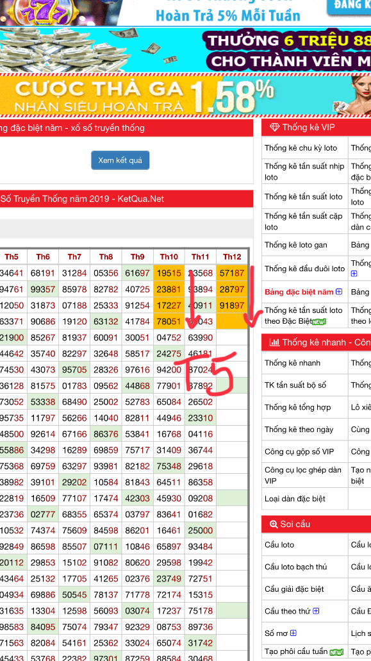Click the Th6 column header
This screenshot has height=661, width=371.
coord(43,256)
